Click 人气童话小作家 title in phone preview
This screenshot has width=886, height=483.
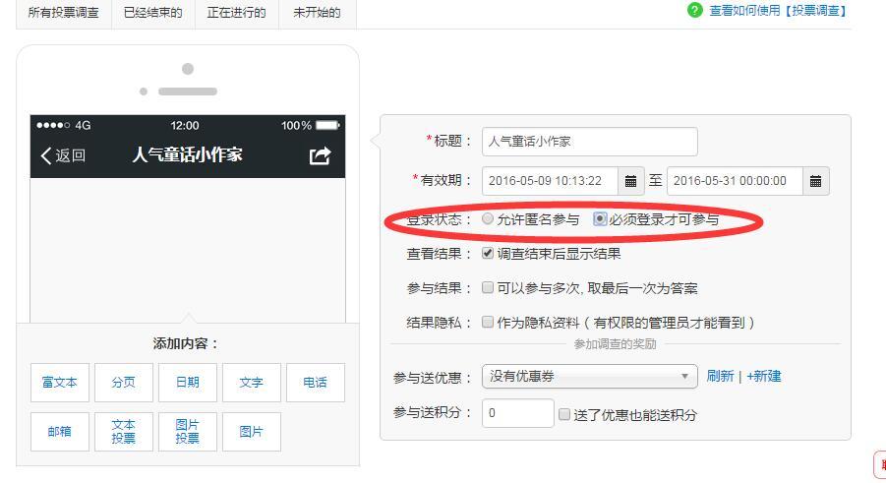pos(188,155)
